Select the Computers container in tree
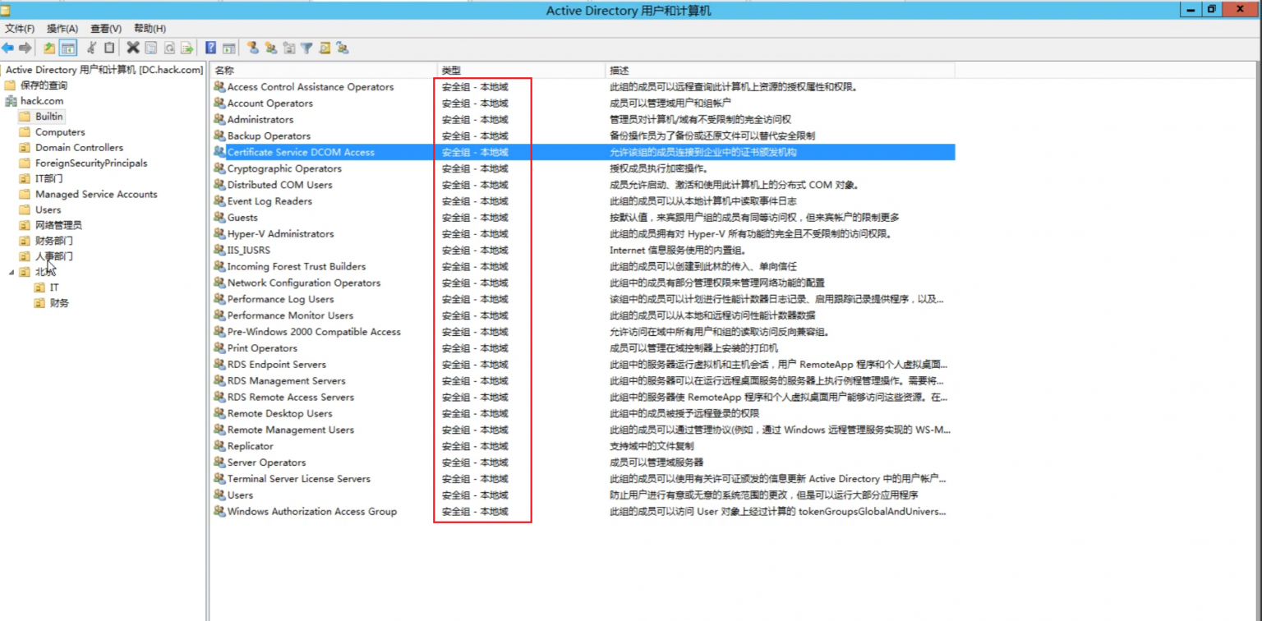Screen dimensions: 1262x621 tap(60, 131)
